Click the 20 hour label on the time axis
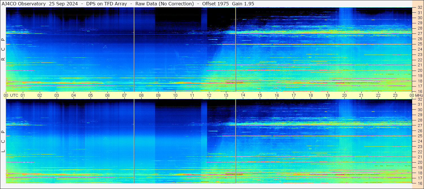The width and height of the screenshot is (424, 189). [344, 95]
